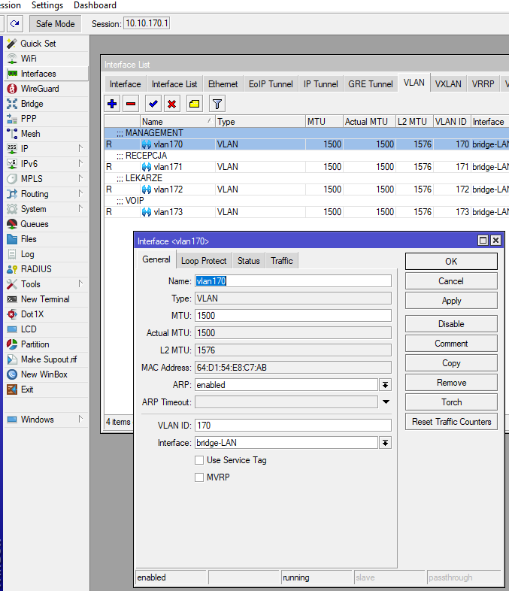Open the WiFi menu entry
The width and height of the screenshot is (509, 591).
(47, 59)
